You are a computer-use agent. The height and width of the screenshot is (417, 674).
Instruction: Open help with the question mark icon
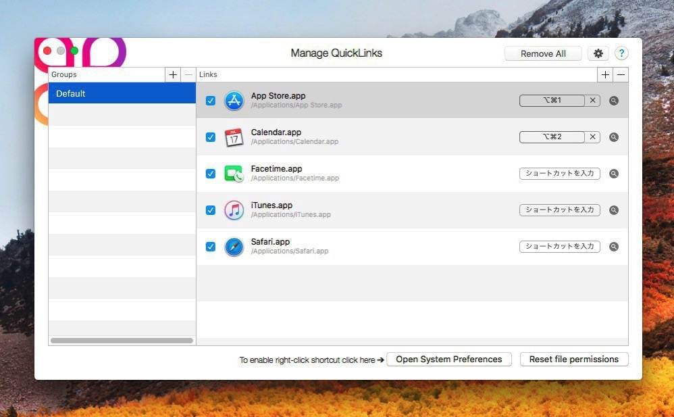click(x=621, y=53)
